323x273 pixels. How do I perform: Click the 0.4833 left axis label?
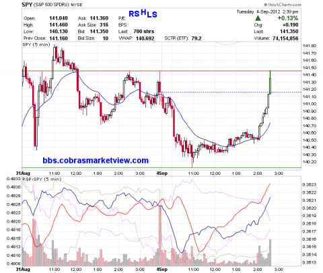click(13, 179)
